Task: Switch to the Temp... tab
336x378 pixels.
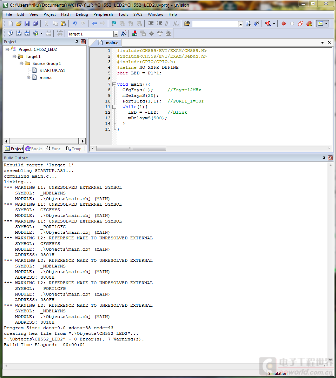Action: click(x=75, y=149)
